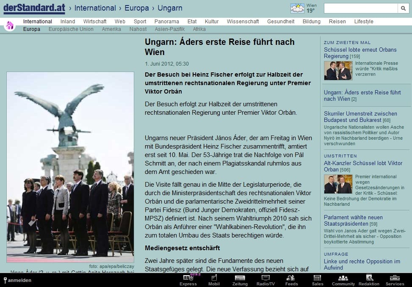Open the Afrika submenu item
The width and height of the screenshot is (412, 287).
click(x=199, y=29)
